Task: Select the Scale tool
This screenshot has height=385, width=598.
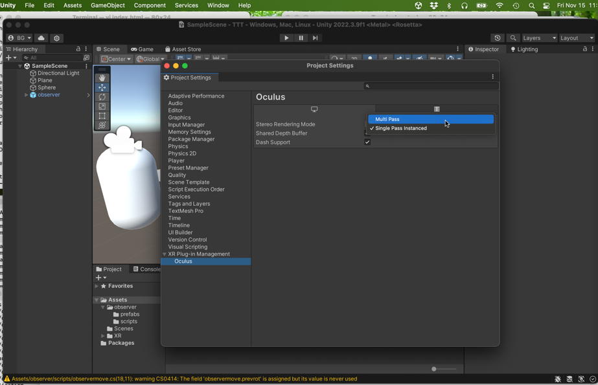Action: point(102,106)
